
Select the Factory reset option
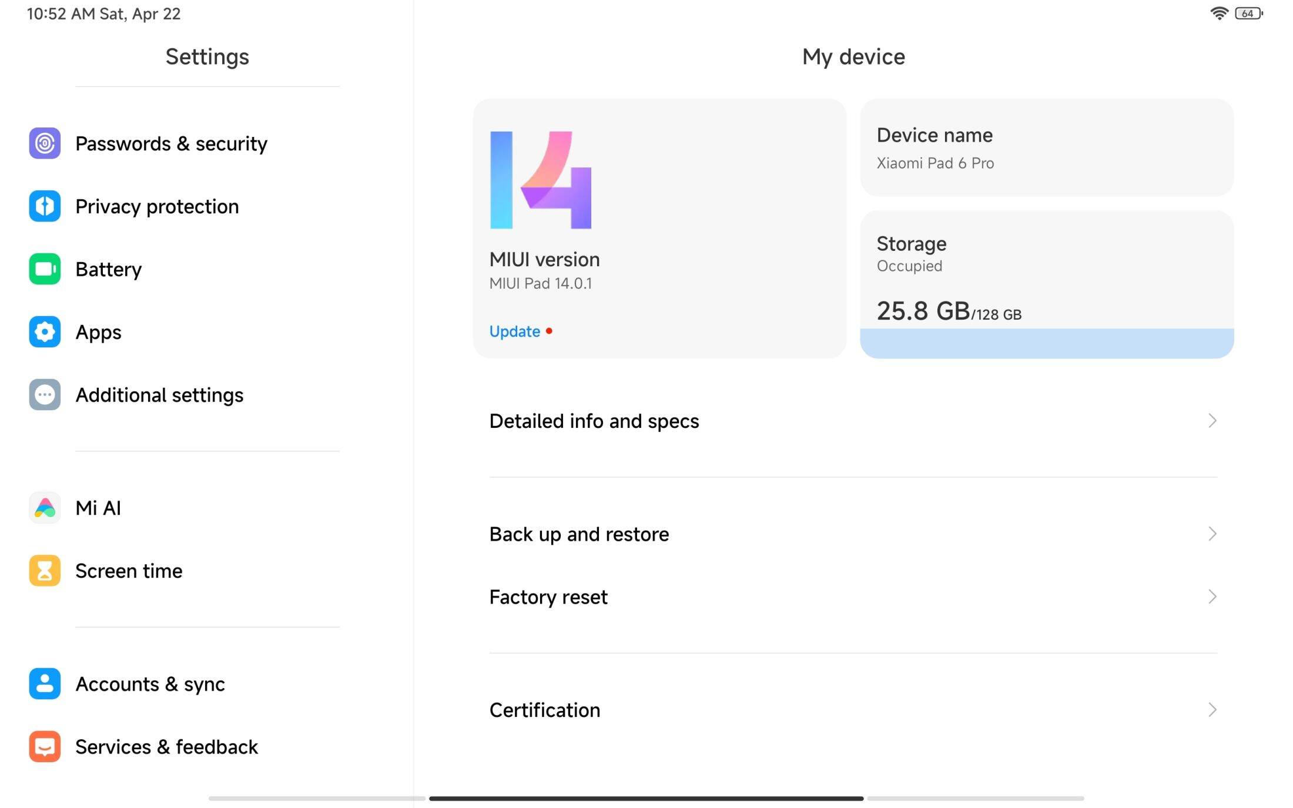(x=548, y=596)
